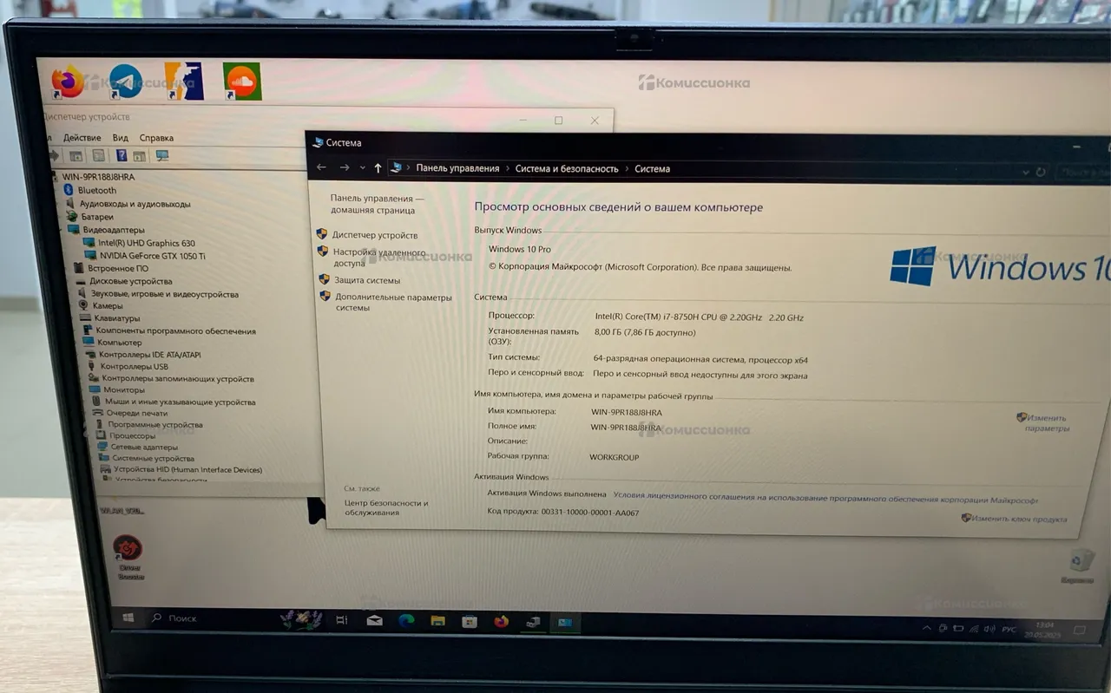Open Панель управления — домашняя страница link
1111x693 pixels.
[378, 204]
